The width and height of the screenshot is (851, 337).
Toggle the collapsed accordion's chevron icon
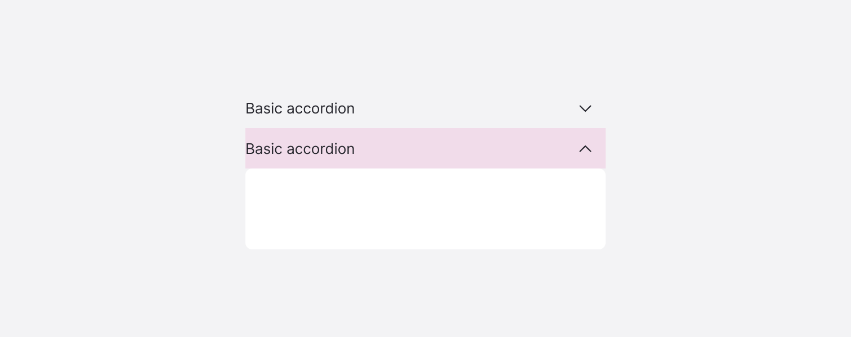(x=585, y=108)
